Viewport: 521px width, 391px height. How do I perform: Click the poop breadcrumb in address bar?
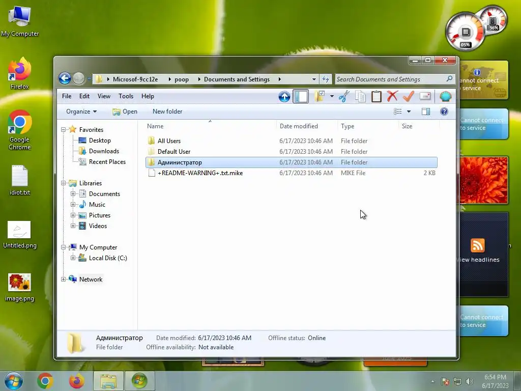[x=182, y=79]
